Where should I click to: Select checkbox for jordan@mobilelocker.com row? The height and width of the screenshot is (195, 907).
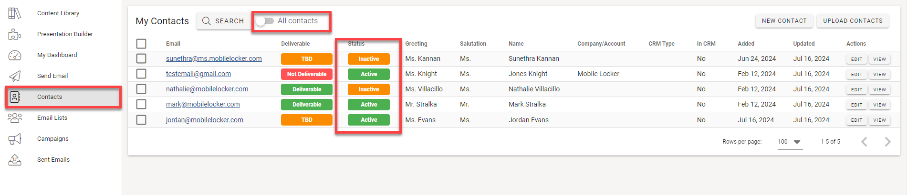tap(141, 120)
